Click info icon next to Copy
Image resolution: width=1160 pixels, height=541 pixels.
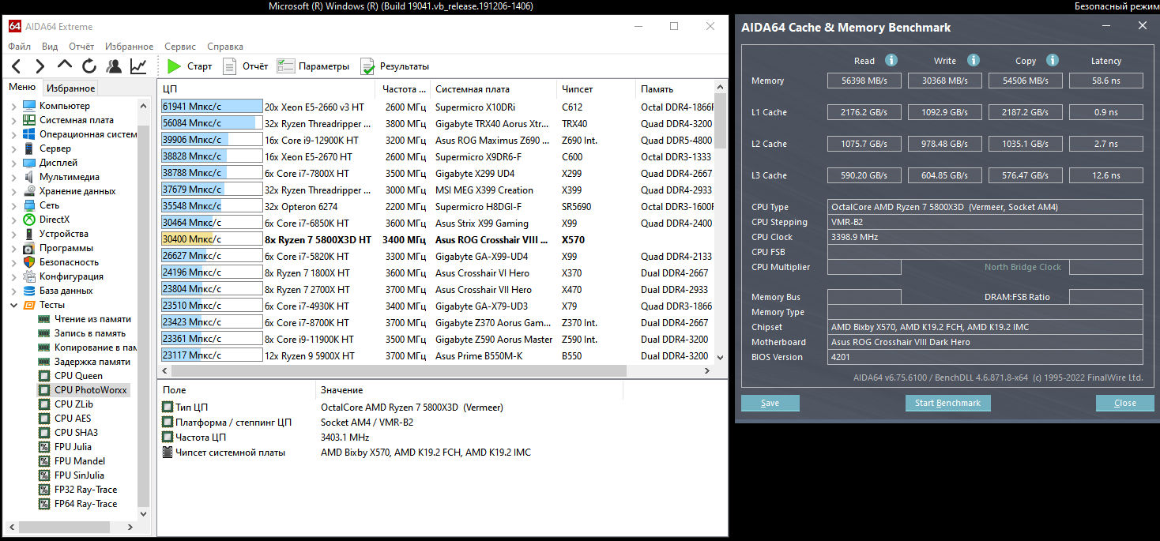pos(1053,60)
